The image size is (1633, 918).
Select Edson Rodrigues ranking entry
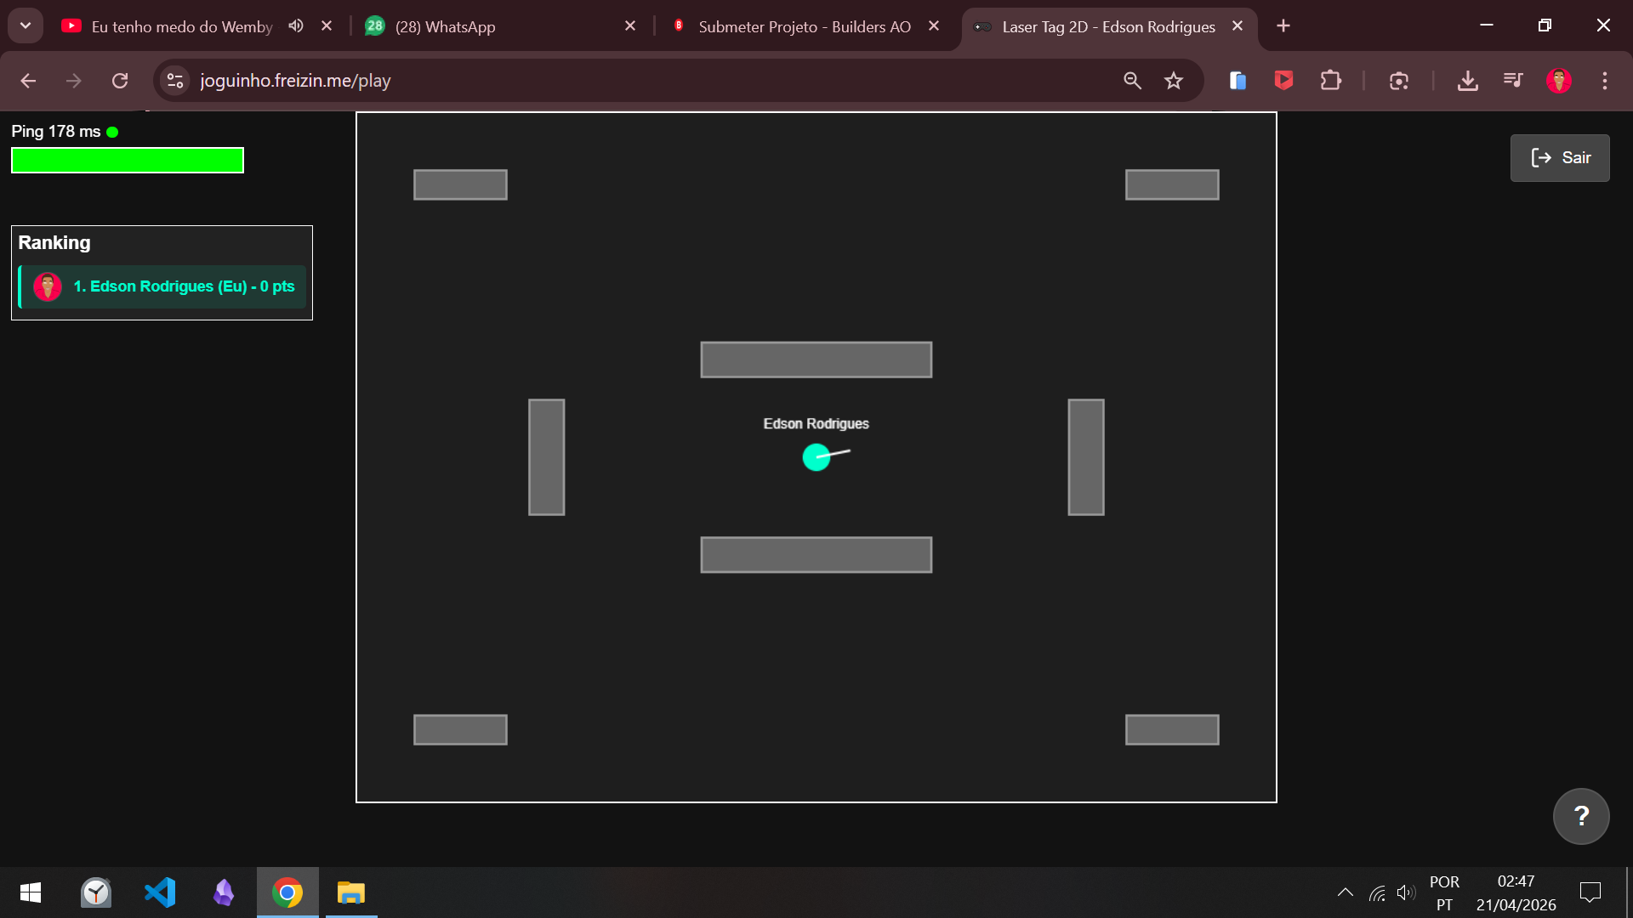tap(162, 286)
